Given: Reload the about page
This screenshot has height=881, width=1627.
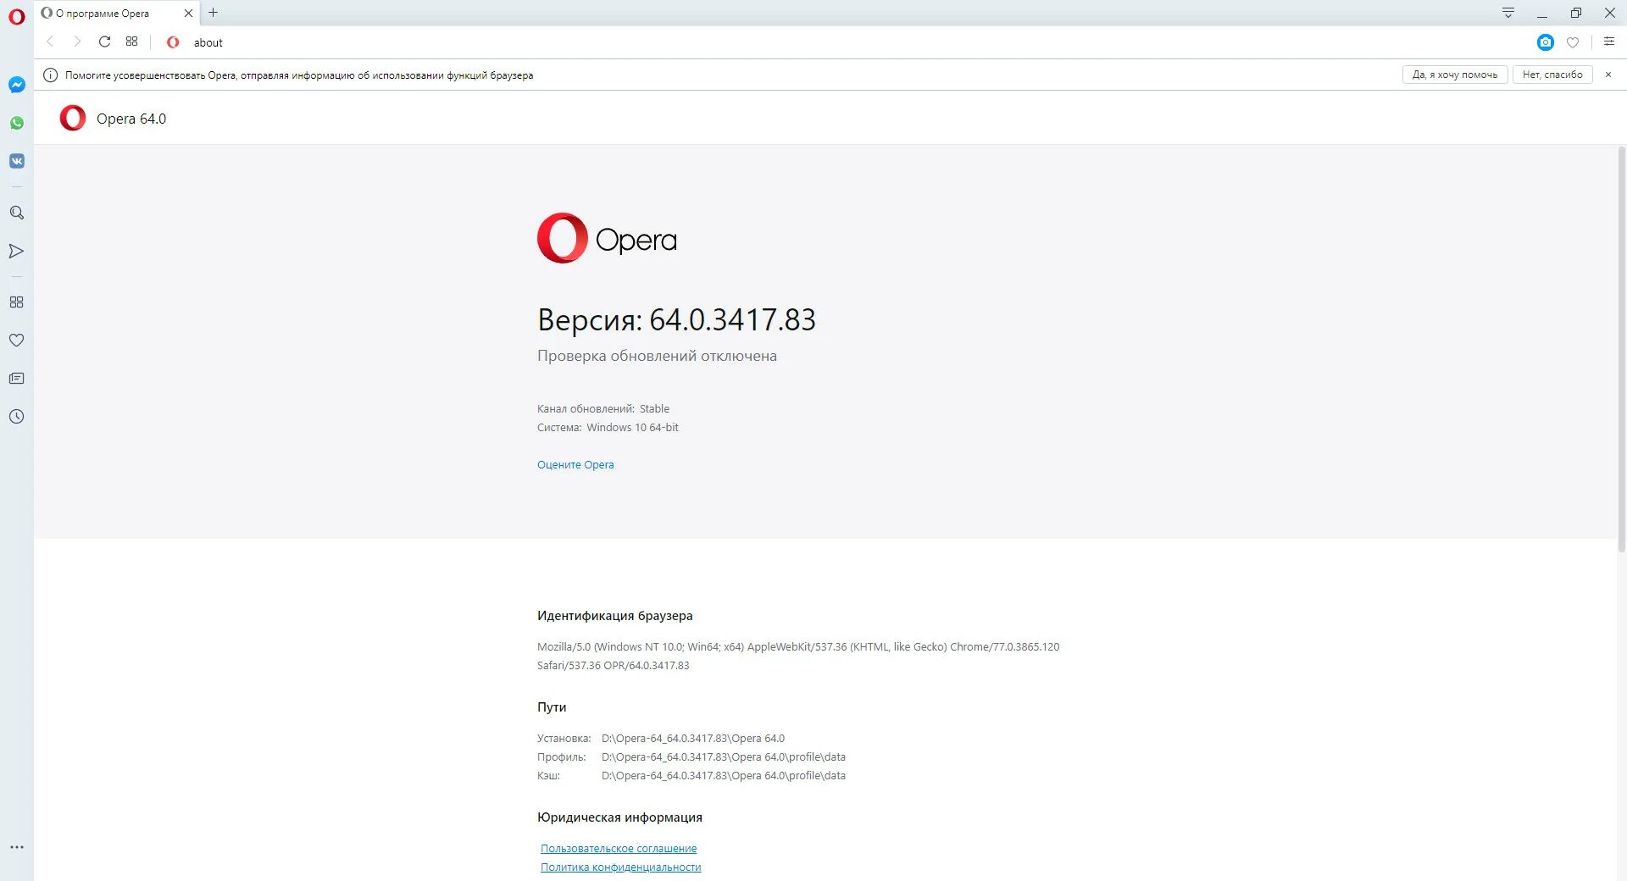Looking at the screenshot, I should (x=104, y=42).
